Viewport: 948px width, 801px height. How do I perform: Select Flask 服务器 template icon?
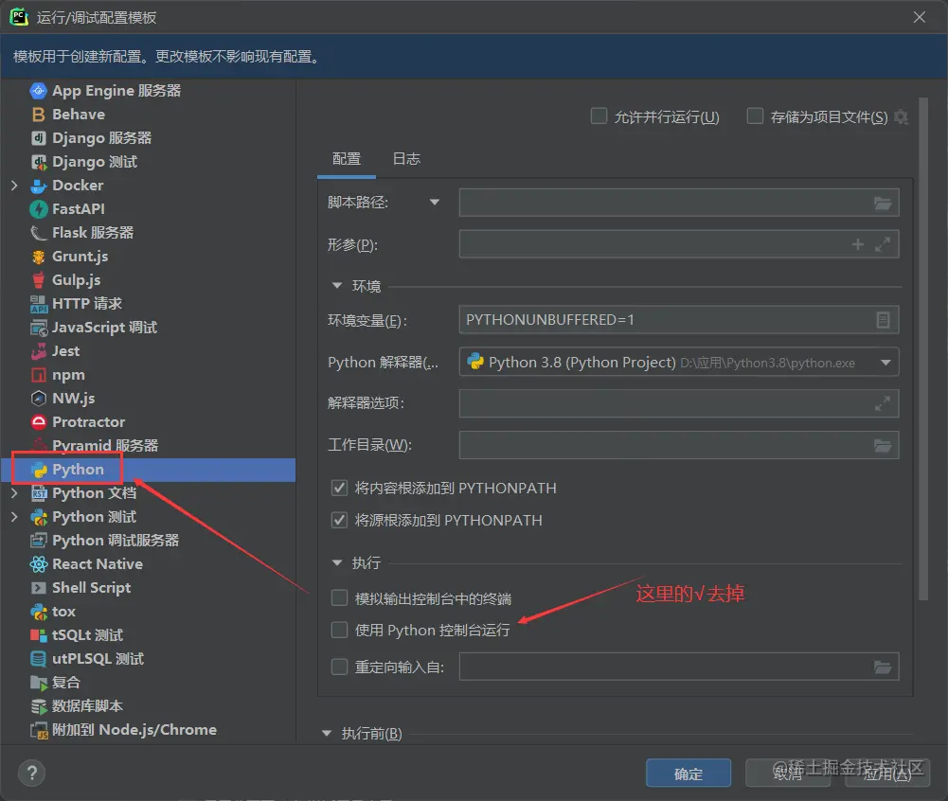click(x=38, y=233)
